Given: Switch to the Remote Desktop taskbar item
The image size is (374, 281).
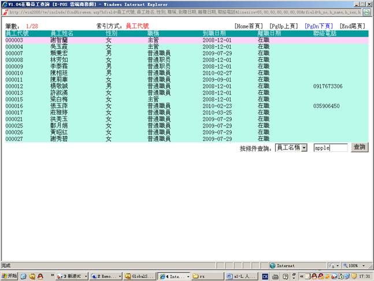Looking at the screenshot, I should 105,276.
